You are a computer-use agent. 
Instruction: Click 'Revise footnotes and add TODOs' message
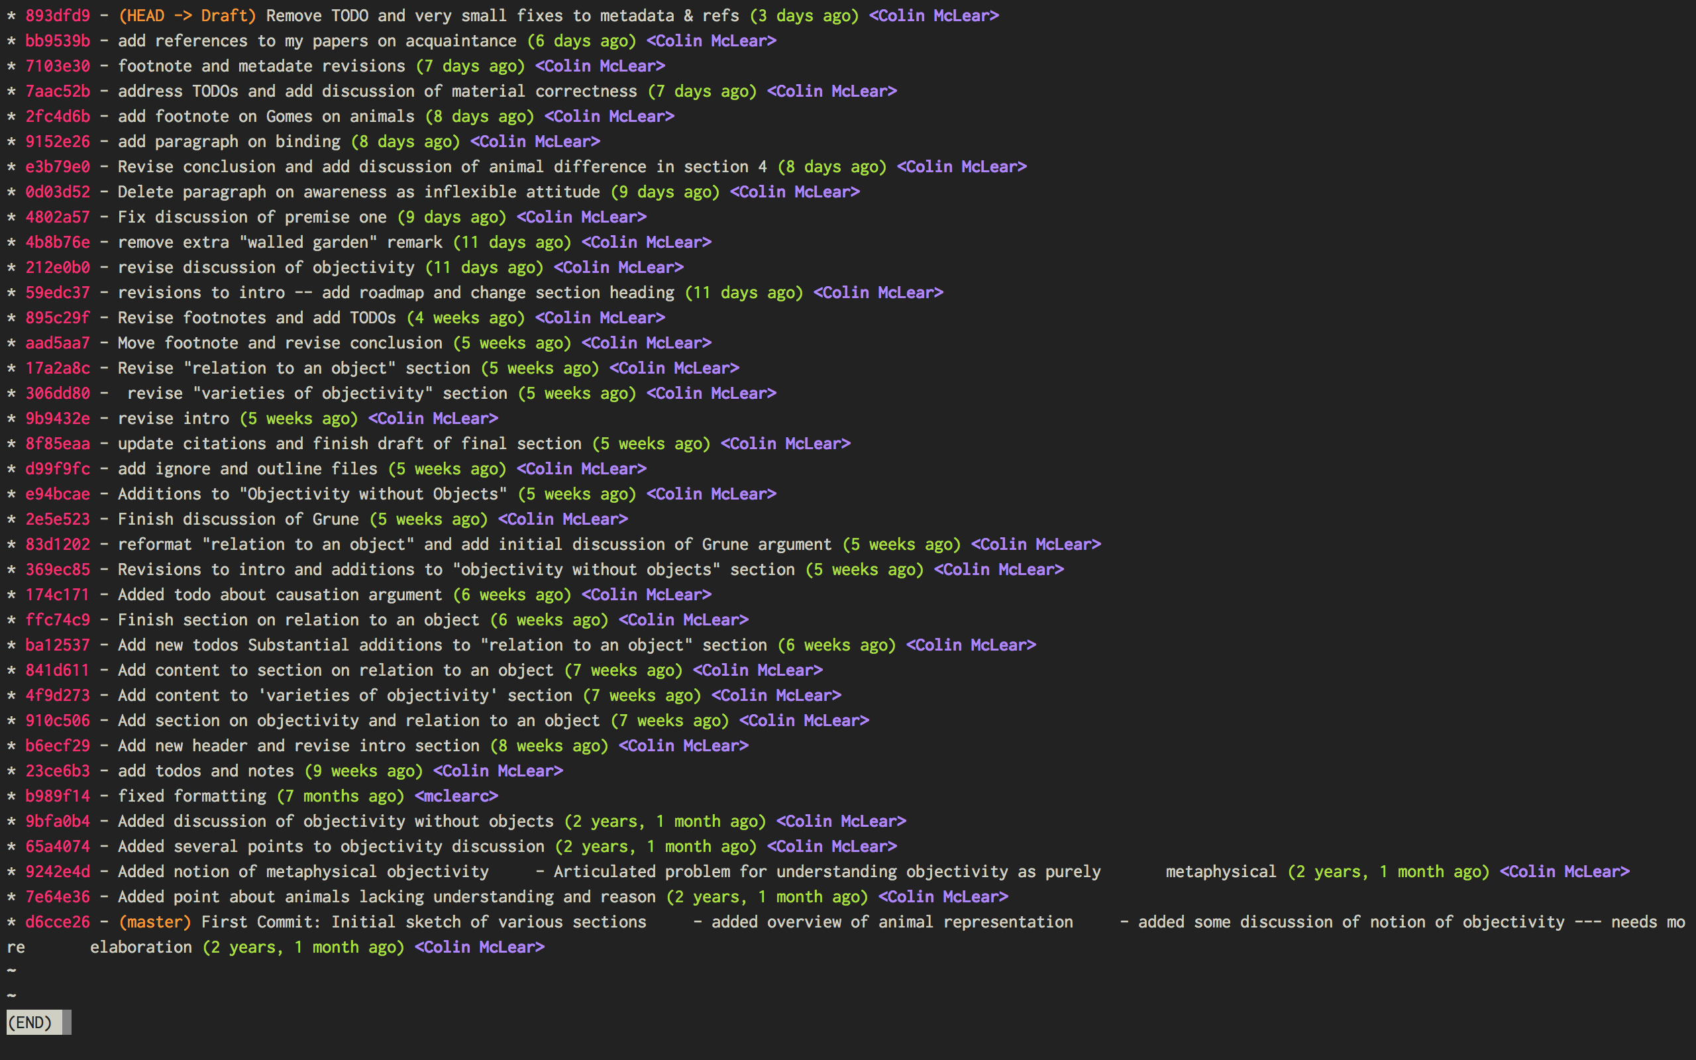[x=256, y=318]
